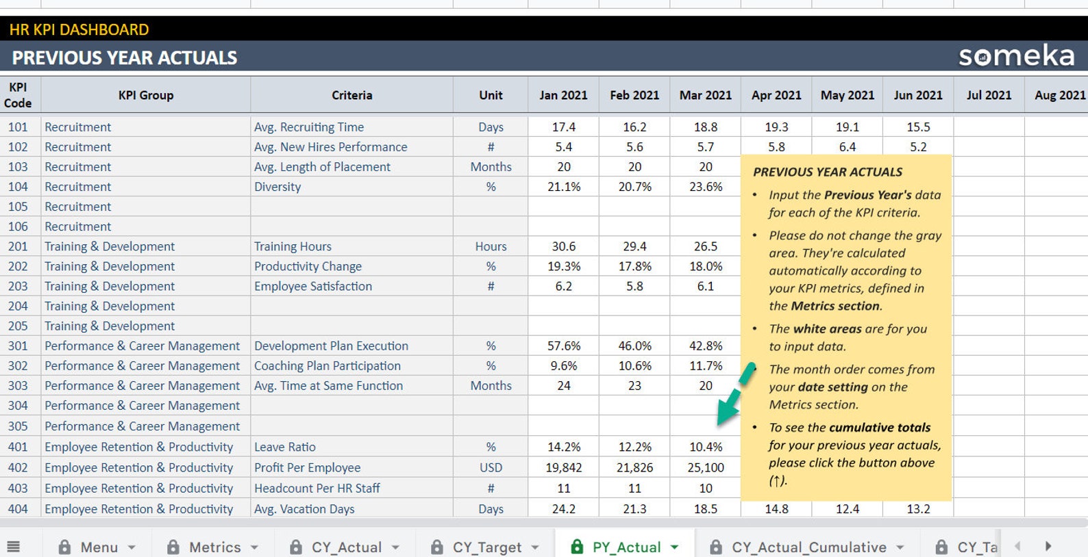The image size is (1088, 557).
Task: Click the Hours unit cell
Action: 491,246
